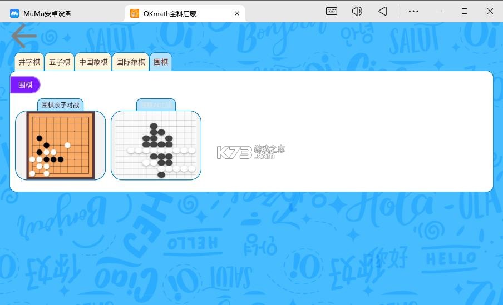Viewport: 503px width, 305px height.
Task: Open the emulator keyboard settings icon
Action: [332, 11]
